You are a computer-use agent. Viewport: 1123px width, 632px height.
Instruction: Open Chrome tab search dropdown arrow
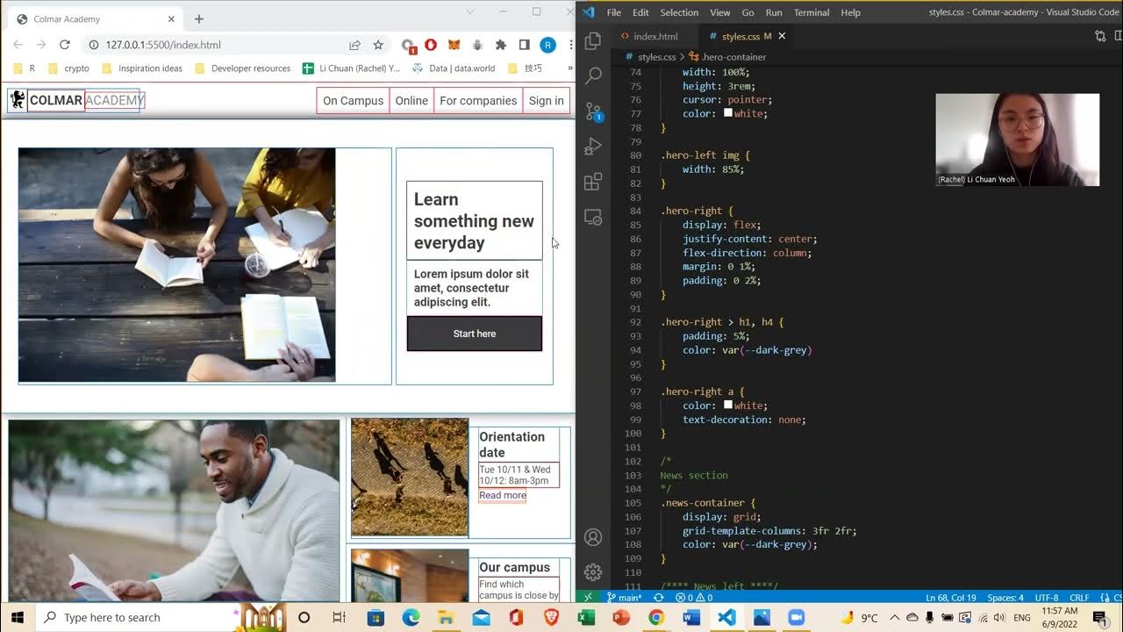(x=470, y=11)
